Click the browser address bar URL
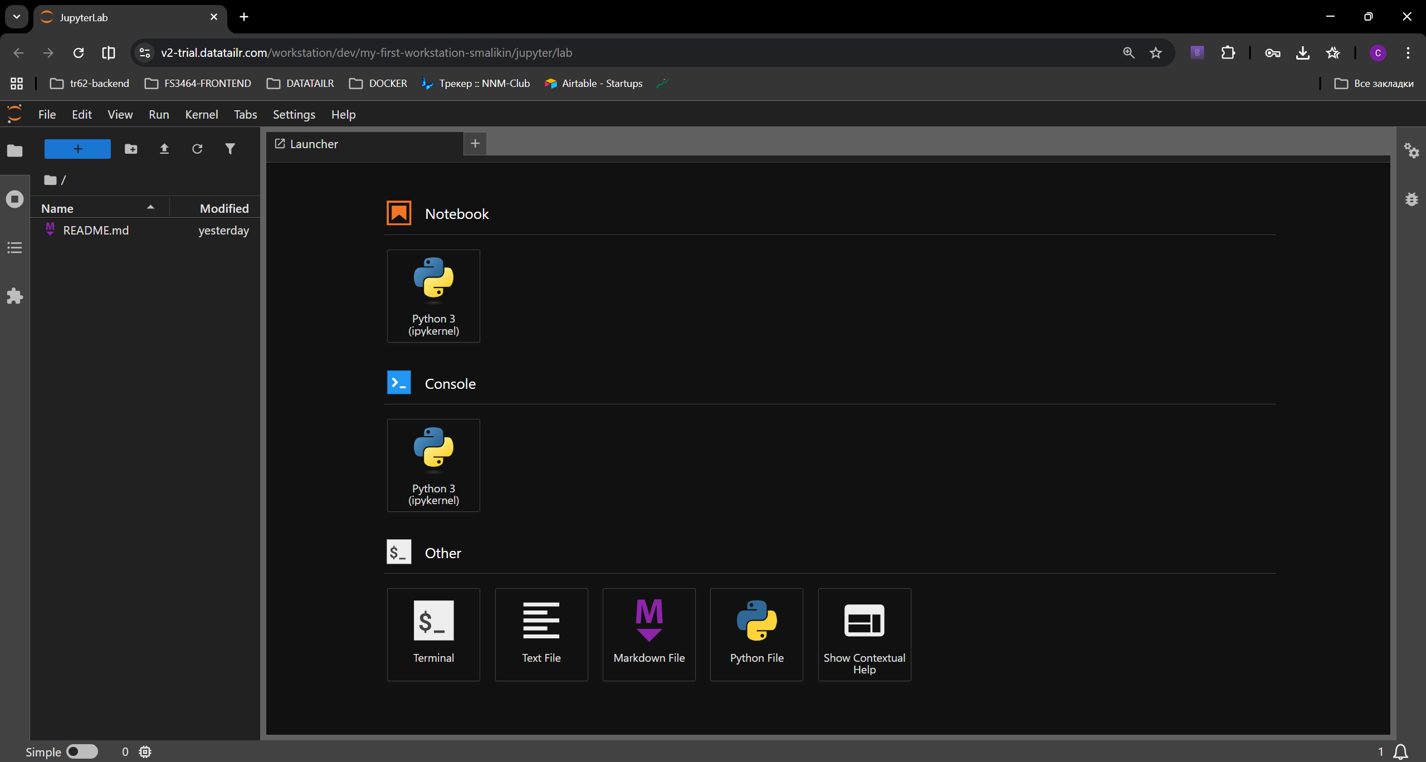Image resolution: width=1426 pixels, height=762 pixels. 367,53
